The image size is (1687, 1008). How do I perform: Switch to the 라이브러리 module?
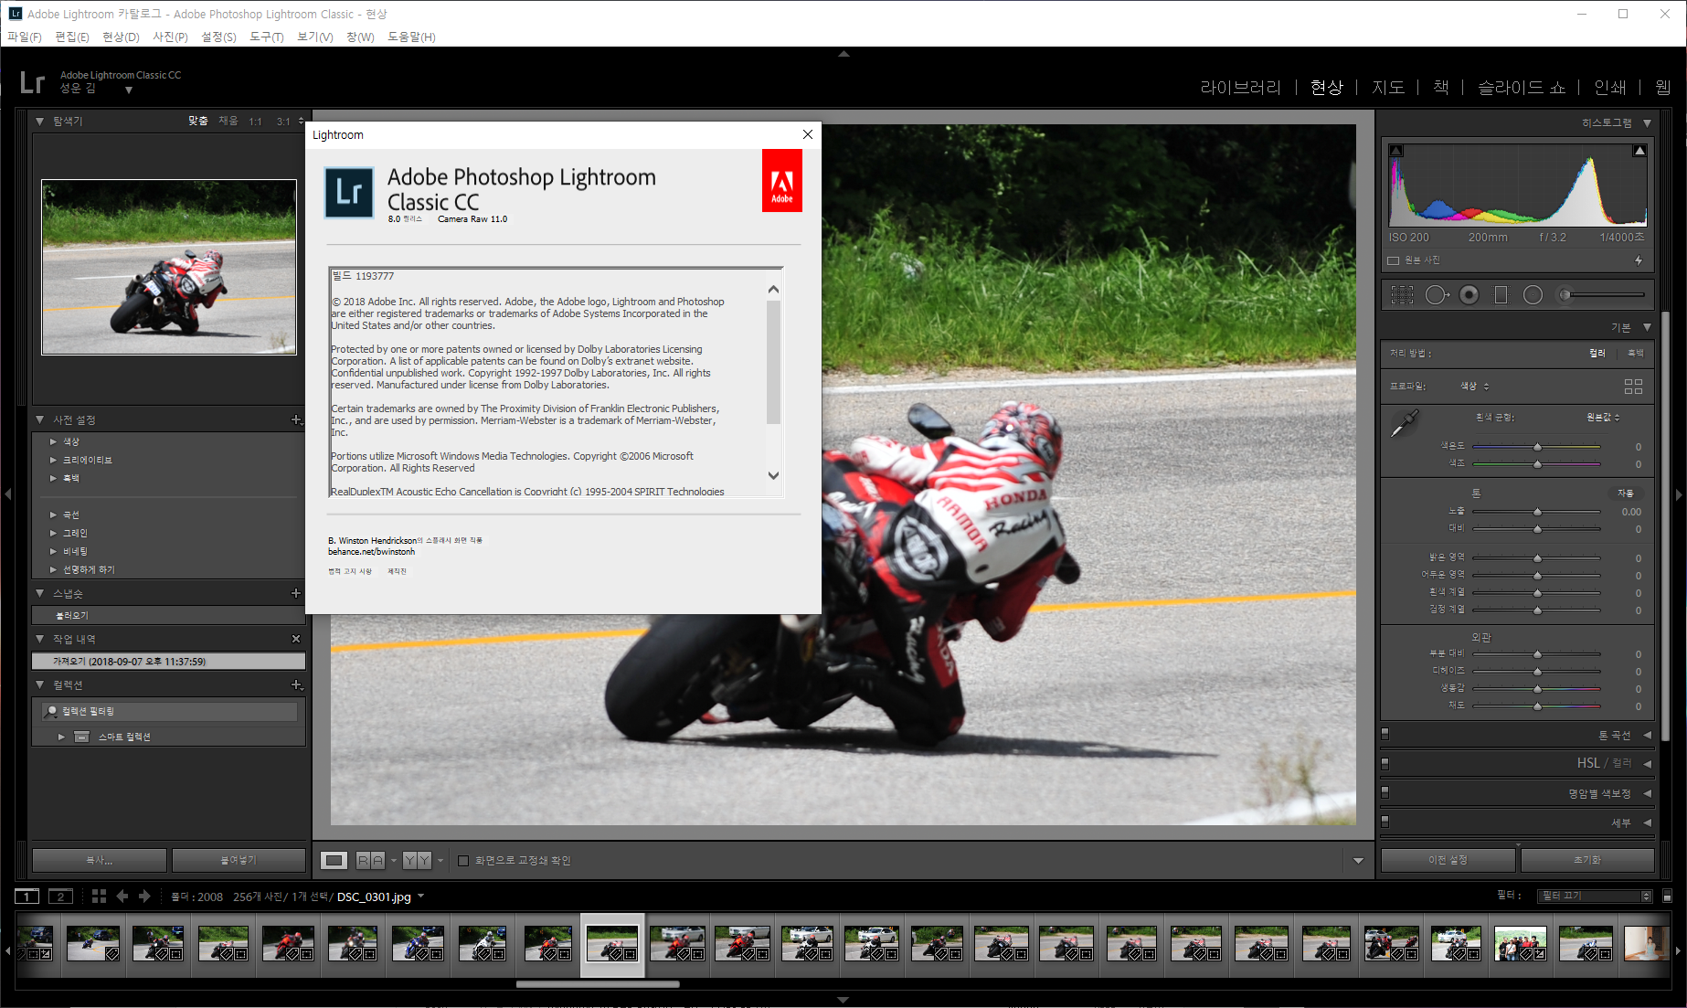[1240, 88]
